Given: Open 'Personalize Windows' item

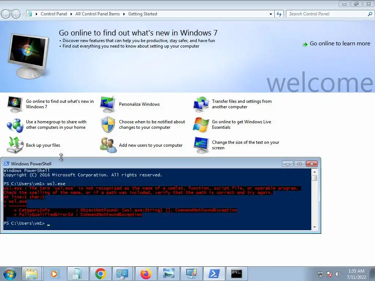Looking at the screenshot, I should (139, 104).
